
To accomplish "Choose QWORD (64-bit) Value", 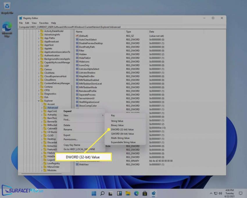I will pyautogui.click(x=122, y=134).
